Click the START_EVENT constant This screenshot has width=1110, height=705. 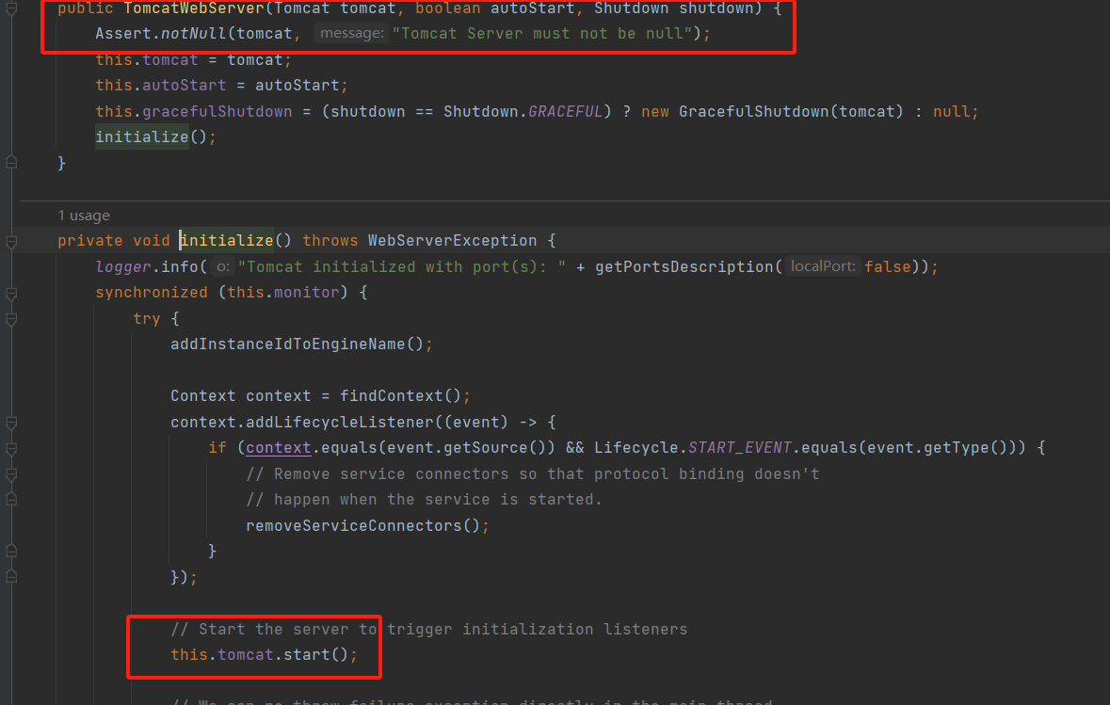click(x=740, y=447)
